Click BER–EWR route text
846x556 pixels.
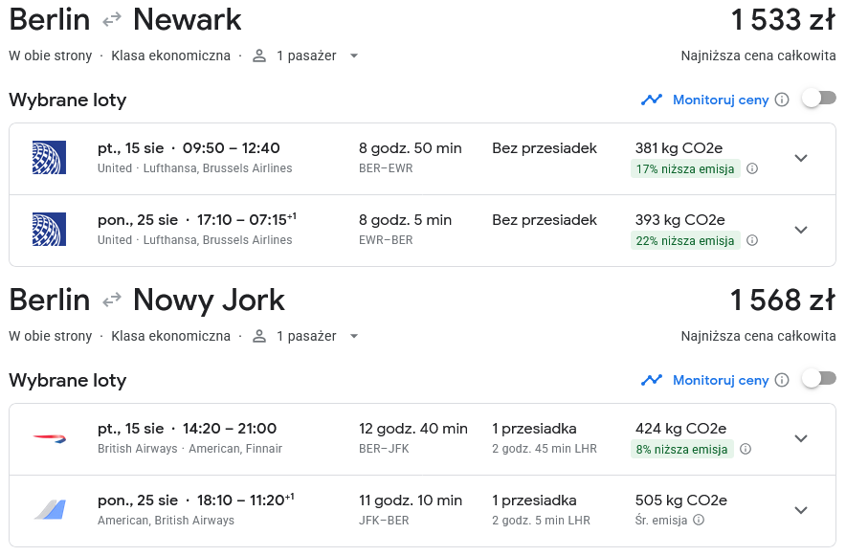point(386,168)
